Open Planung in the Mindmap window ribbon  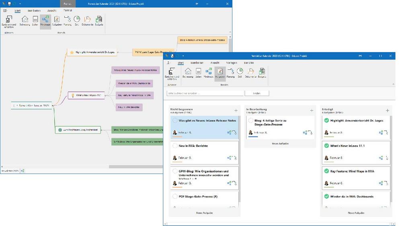(x=68, y=21)
